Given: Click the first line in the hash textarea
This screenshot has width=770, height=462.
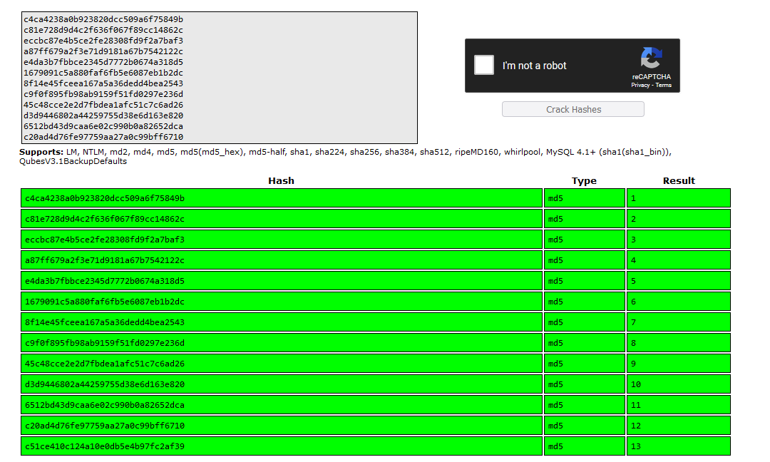Looking at the screenshot, I should pyautogui.click(x=103, y=19).
